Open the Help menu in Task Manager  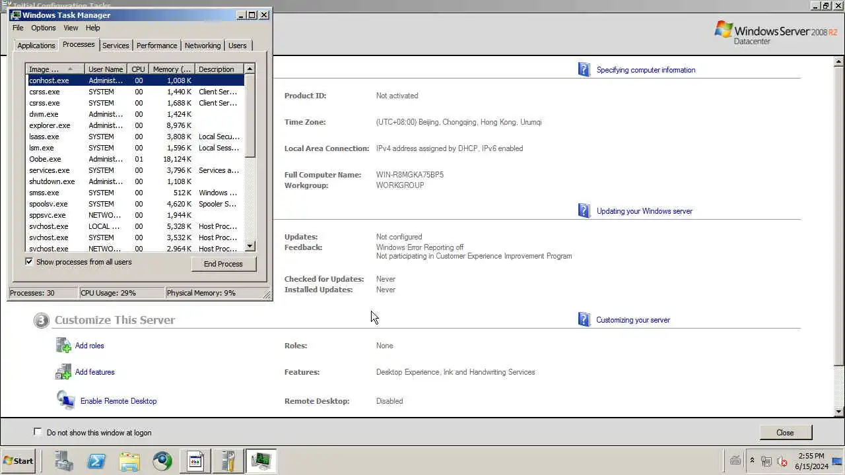click(x=93, y=28)
